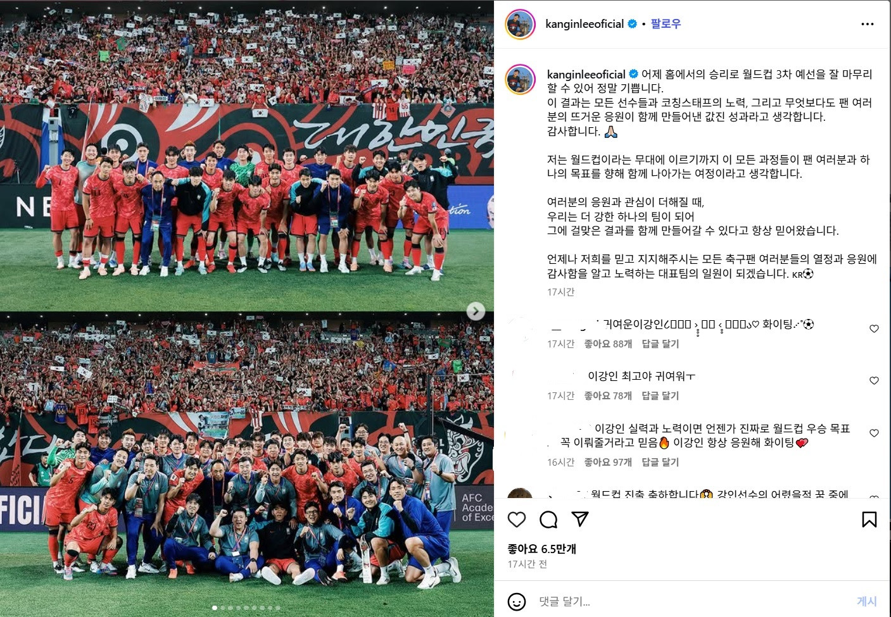The height and width of the screenshot is (617, 891).
Task: View post likes 좋아요 6.5만개
Action: point(542,549)
